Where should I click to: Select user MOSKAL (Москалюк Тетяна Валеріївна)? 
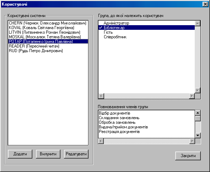click(x=48, y=37)
